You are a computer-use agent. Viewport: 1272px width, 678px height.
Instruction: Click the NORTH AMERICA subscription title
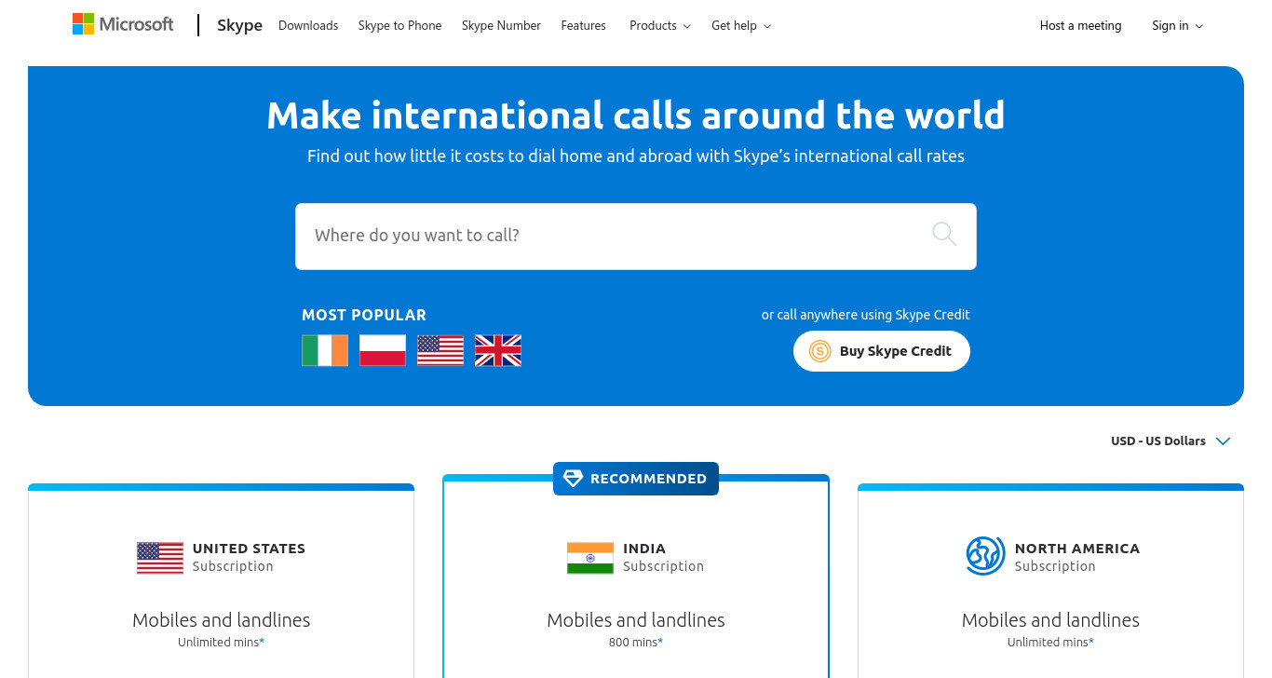pyautogui.click(x=1077, y=549)
